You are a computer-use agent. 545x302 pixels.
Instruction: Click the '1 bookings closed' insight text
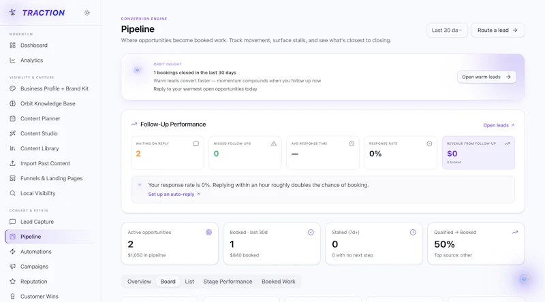tap(195, 73)
